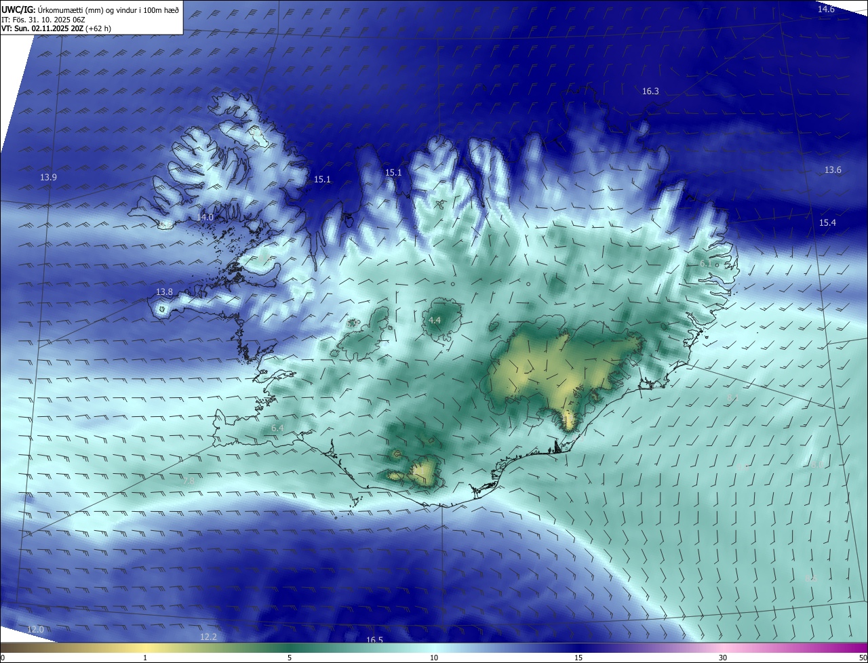Click the map value label 13.8
The image size is (868, 663).
pos(164,292)
